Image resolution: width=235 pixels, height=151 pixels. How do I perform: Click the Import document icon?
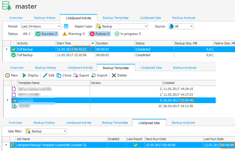93,75
